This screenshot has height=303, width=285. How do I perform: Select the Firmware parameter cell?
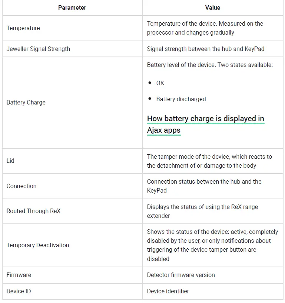click(x=19, y=275)
